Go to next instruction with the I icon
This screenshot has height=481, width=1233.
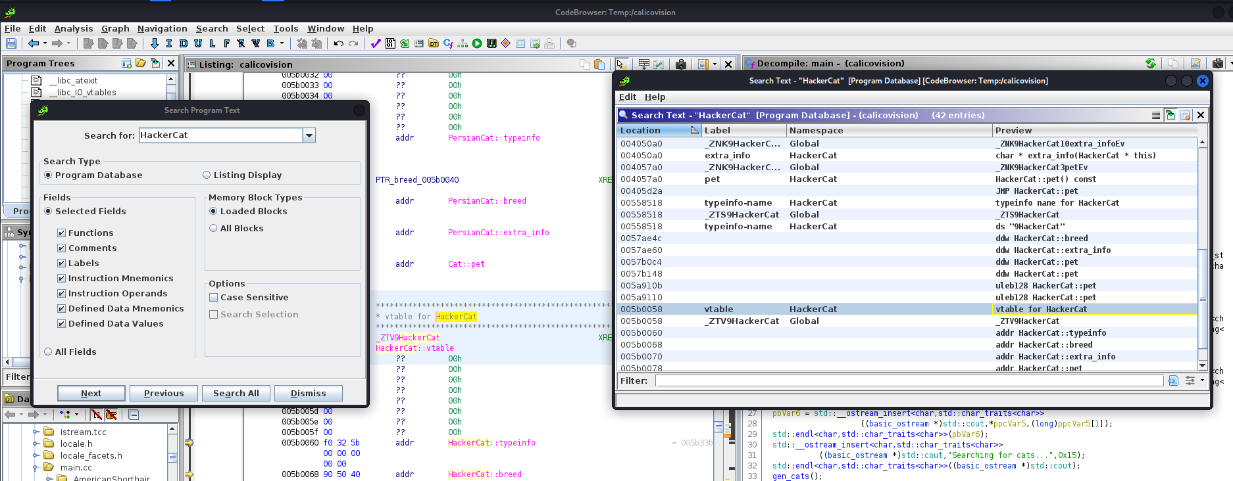(169, 43)
